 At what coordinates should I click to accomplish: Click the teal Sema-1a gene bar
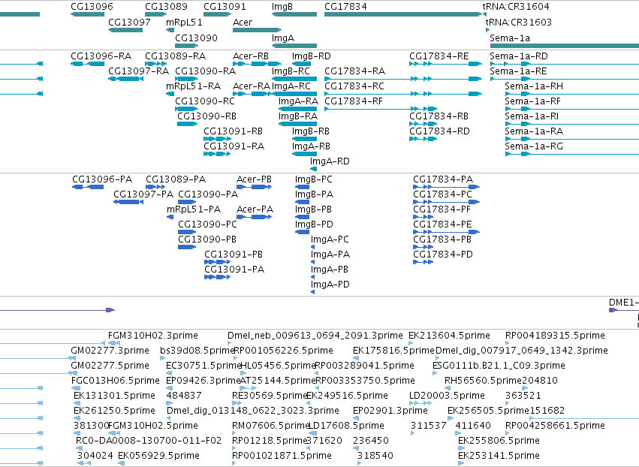565,46
